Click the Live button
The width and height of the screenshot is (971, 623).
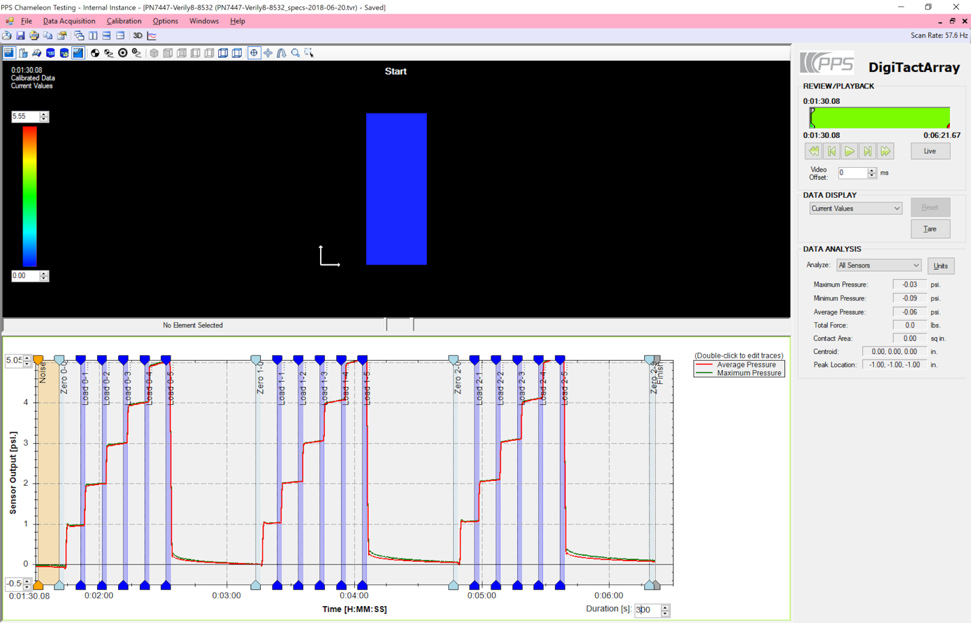tap(930, 151)
